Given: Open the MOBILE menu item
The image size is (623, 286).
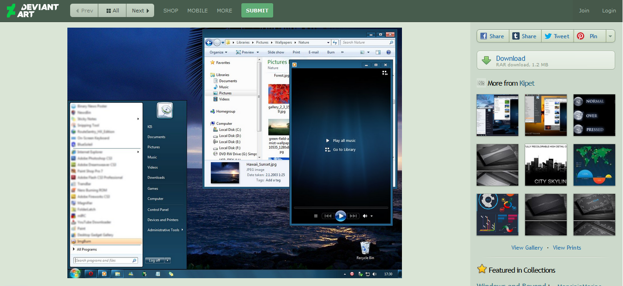Looking at the screenshot, I should [x=198, y=11].
